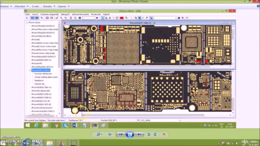Open Internet Explorer from inner taskbar

click(36, 125)
